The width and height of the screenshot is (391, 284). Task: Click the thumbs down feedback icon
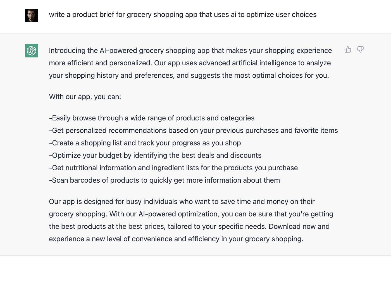pos(360,49)
